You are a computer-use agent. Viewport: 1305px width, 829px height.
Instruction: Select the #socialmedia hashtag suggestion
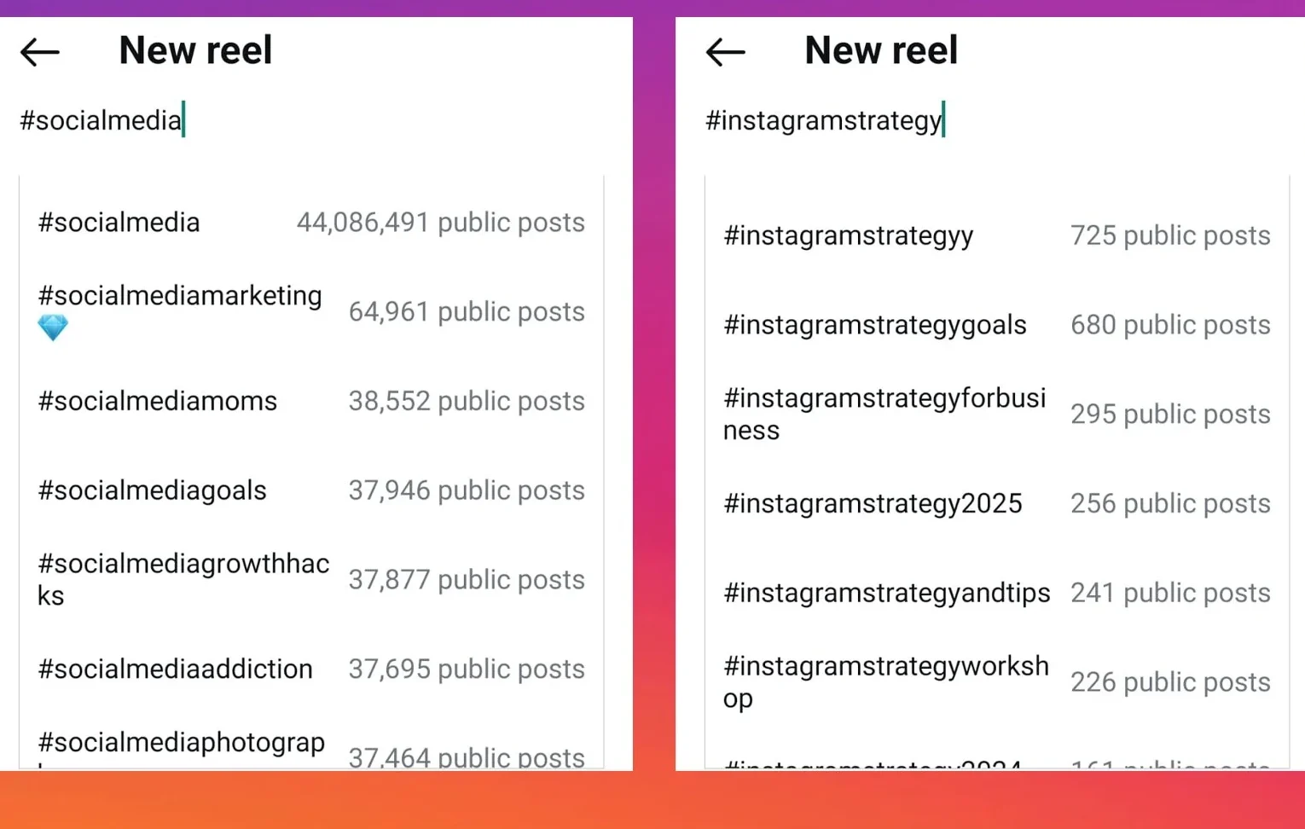(311, 223)
